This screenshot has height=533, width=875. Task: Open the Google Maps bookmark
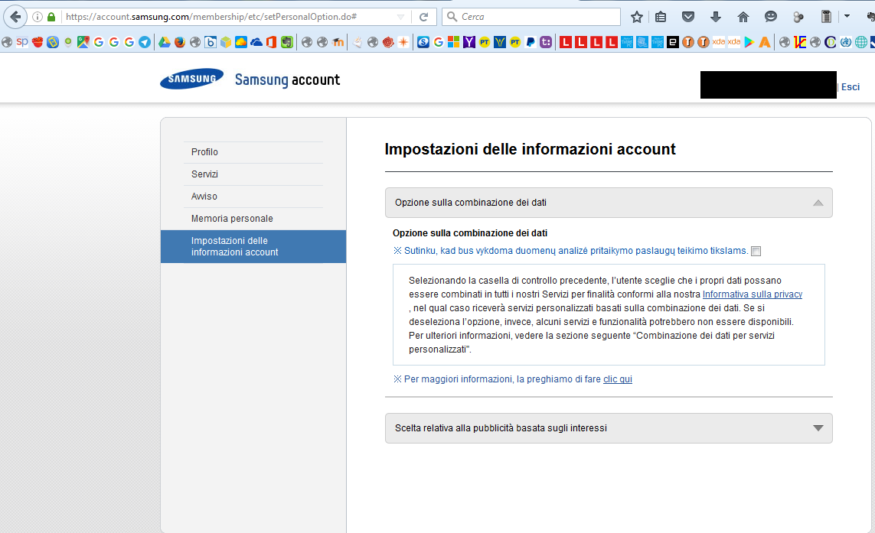[x=83, y=42]
